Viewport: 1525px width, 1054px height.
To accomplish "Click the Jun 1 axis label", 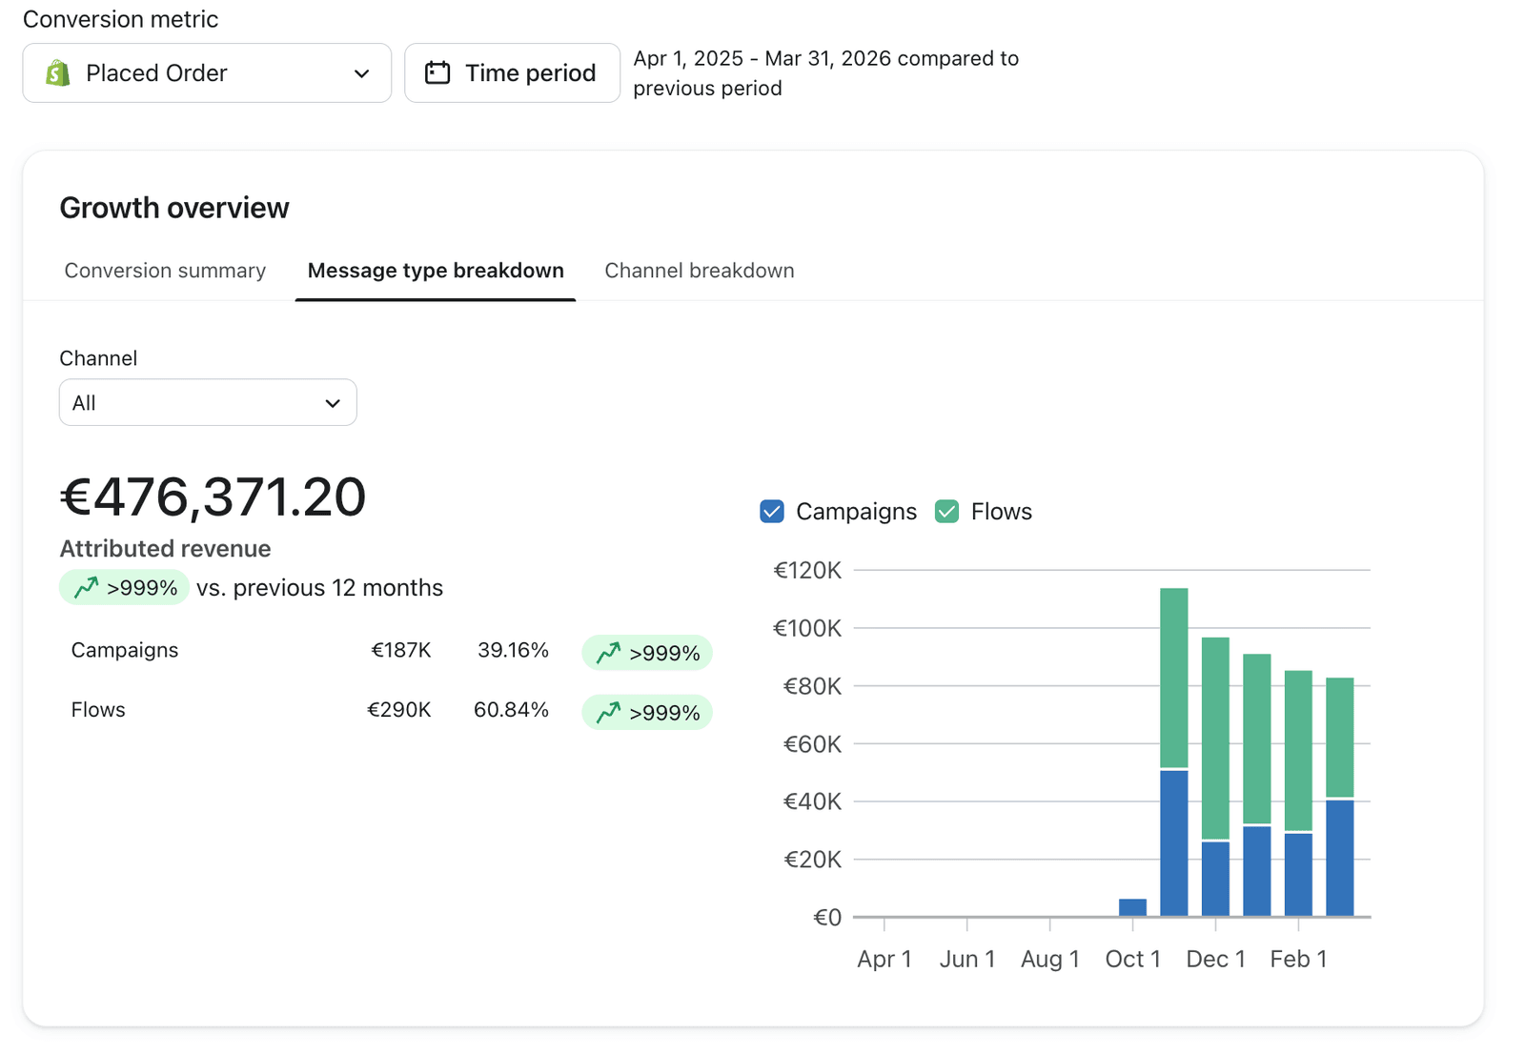I will [967, 959].
